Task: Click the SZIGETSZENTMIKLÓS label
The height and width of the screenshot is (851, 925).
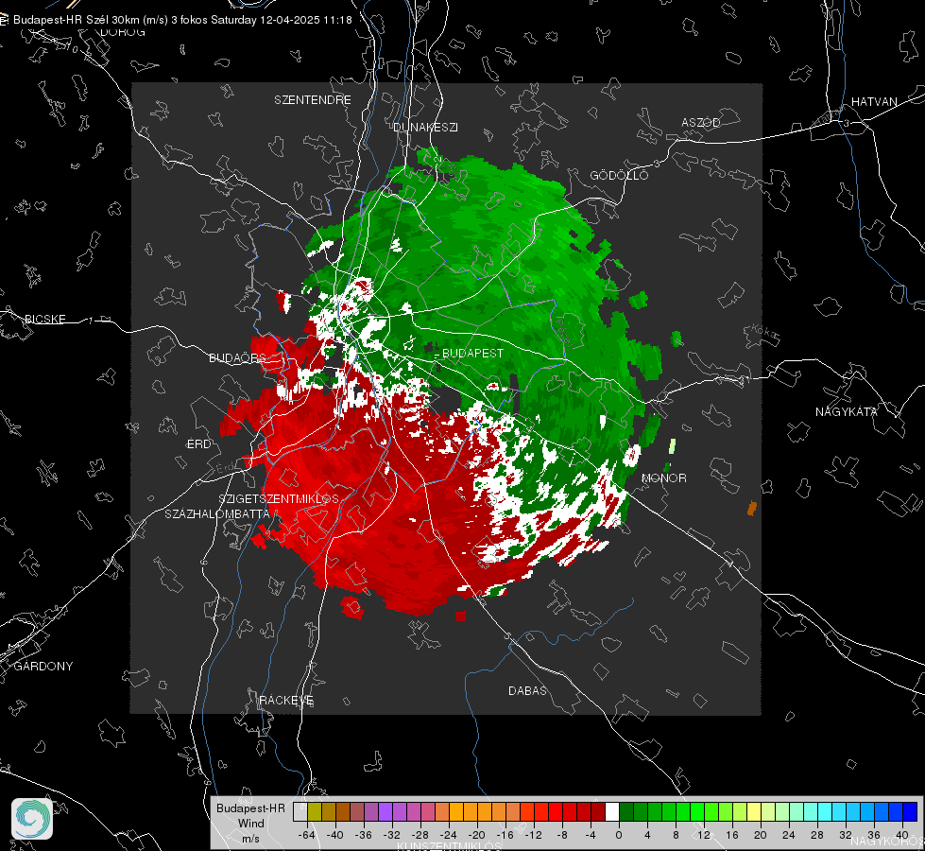Action: click(x=279, y=499)
